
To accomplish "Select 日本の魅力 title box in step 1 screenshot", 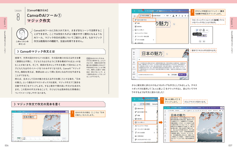I will coord(29,117).
